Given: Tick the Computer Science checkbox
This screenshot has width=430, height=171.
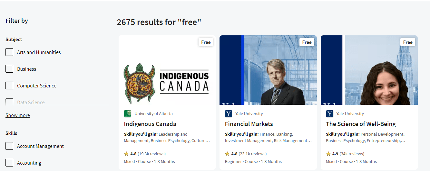Looking at the screenshot, I should click(x=9, y=85).
